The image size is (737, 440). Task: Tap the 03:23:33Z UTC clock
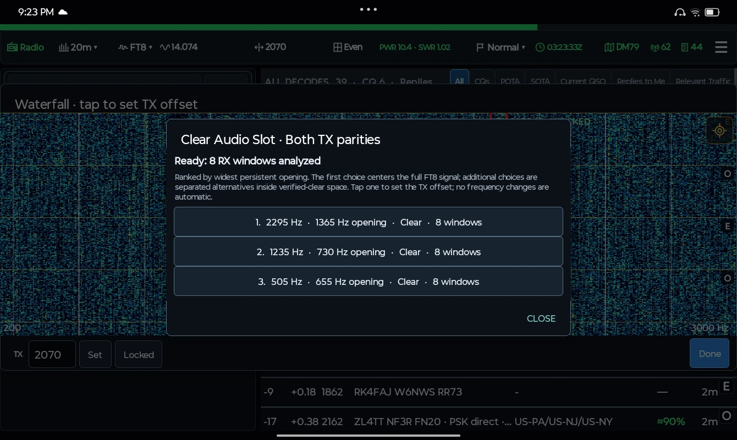click(559, 47)
